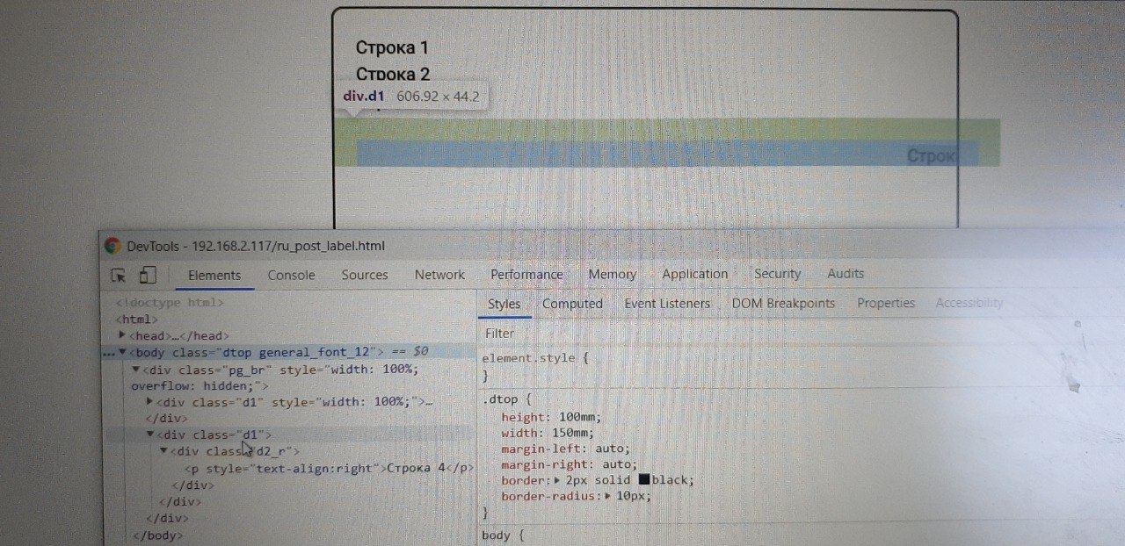1125x546 pixels.
Task: Select the doctype html line
Action: click(x=169, y=303)
